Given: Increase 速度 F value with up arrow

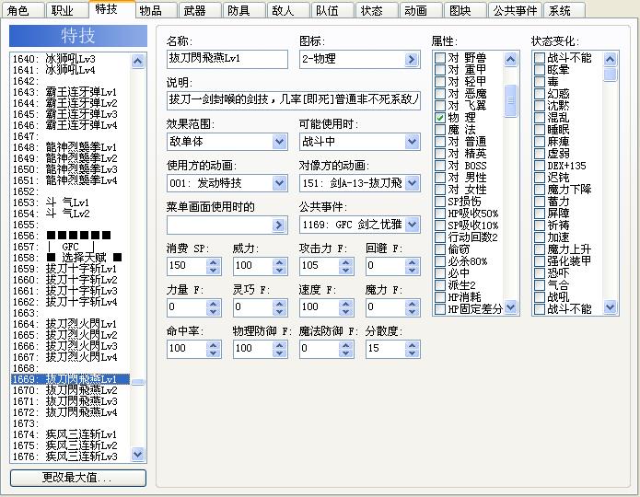Looking at the screenshot, I should point(345,304).
